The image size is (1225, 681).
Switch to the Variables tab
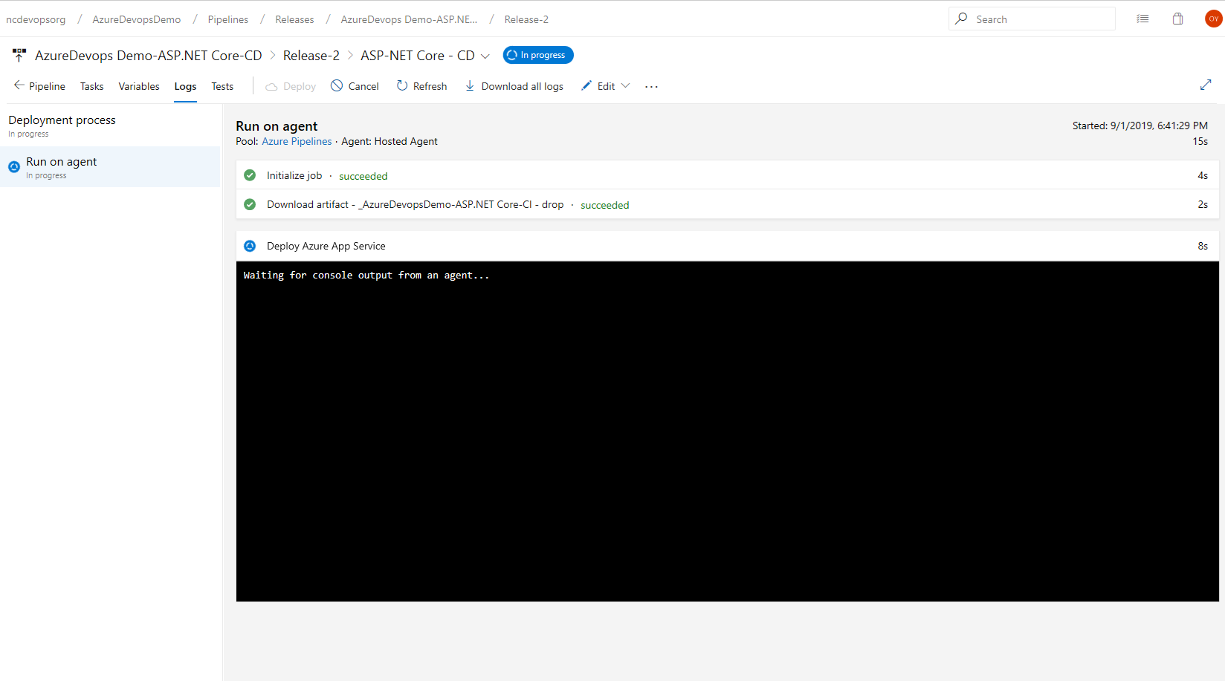click(x=139, y=86)
